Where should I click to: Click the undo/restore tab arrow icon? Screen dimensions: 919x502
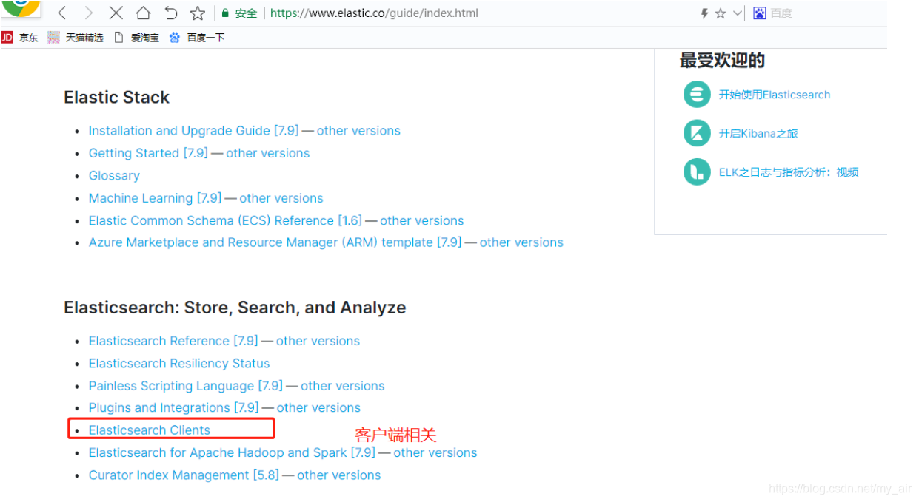170,13
